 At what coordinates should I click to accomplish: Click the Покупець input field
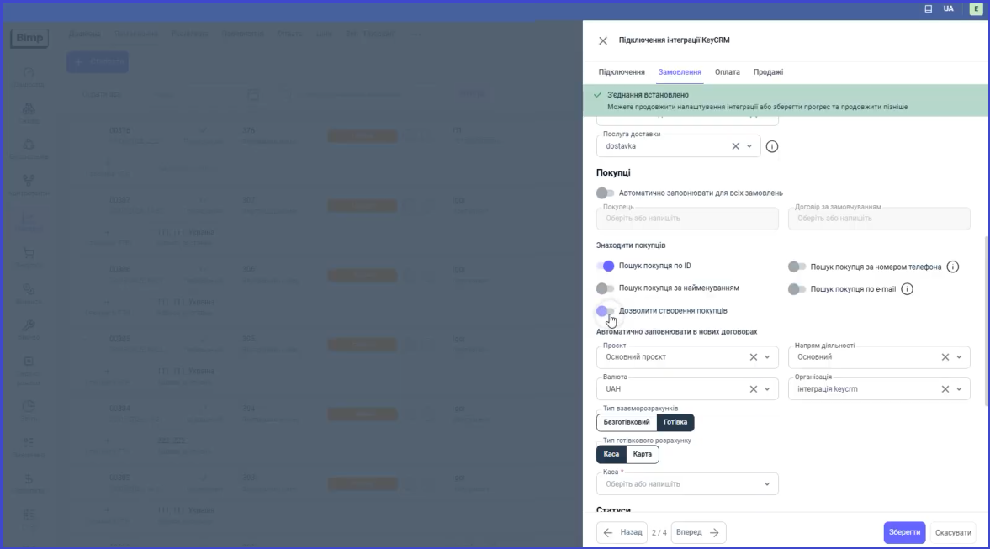[687, 219]
